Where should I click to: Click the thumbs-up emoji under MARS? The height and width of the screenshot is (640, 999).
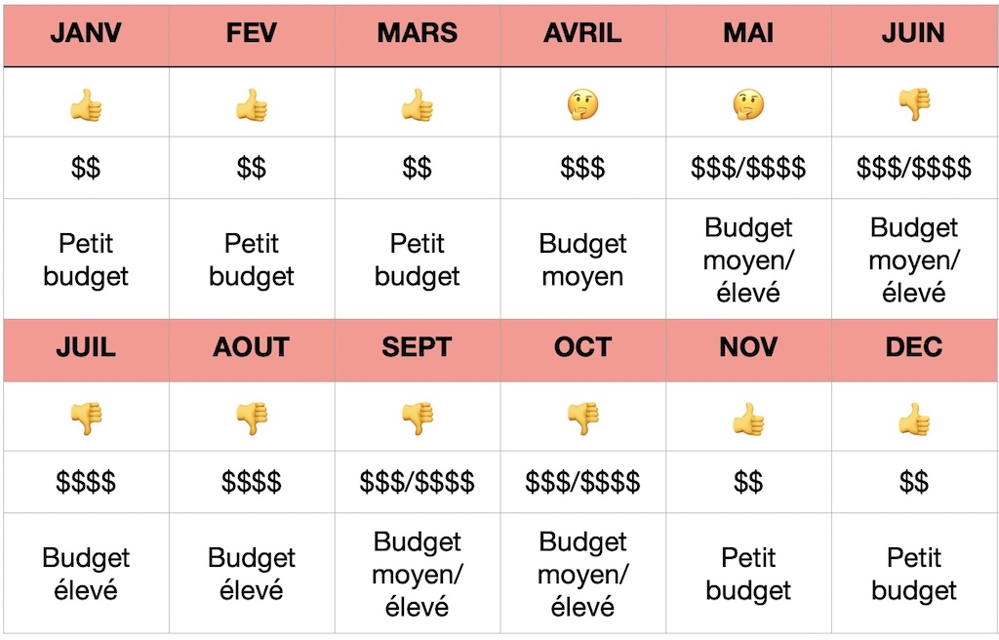tap(418, 105)
